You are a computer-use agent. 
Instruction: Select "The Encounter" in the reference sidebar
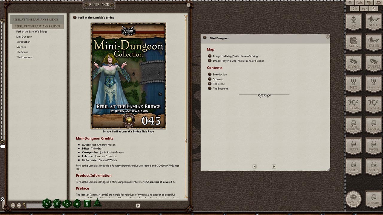(25, 57)
